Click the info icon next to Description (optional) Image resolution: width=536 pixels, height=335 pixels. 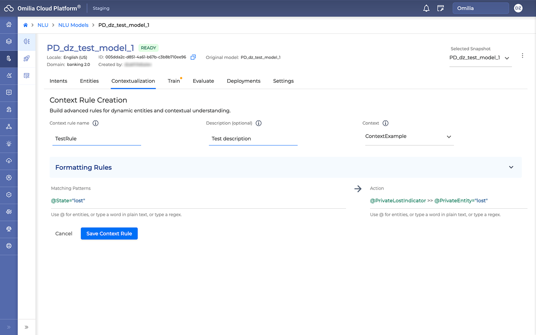(x=258, y=123)
